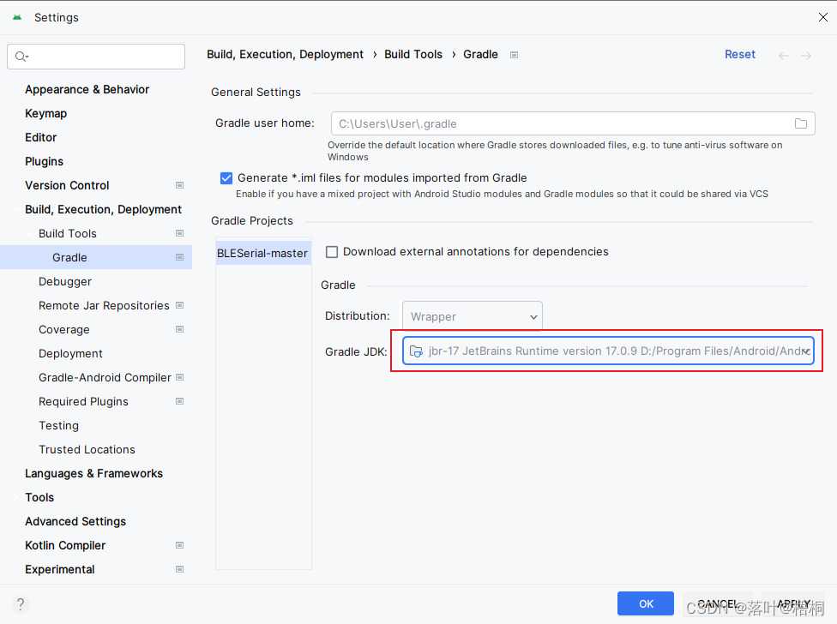Open Remote Jar Repositories page

coord(104,306)
